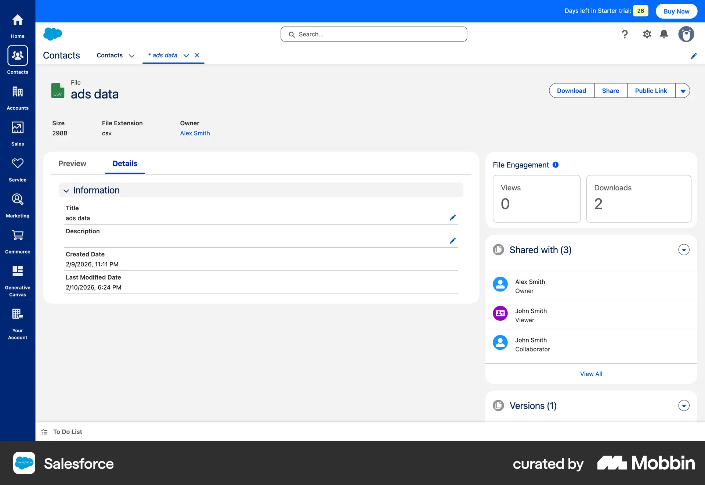The width and height of the screenshot is (705, 485).
Task: Collapse the Information section
Action: [x=66, y=190]
